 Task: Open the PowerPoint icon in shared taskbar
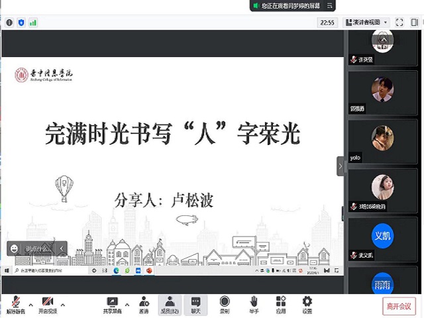[x=149, y=270]
